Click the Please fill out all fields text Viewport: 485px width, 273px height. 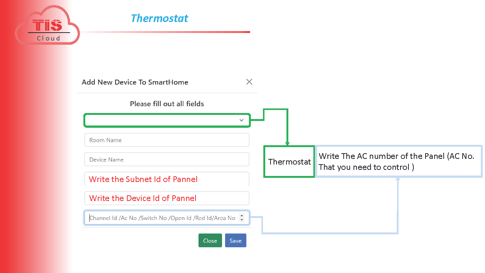click(167, 104)
